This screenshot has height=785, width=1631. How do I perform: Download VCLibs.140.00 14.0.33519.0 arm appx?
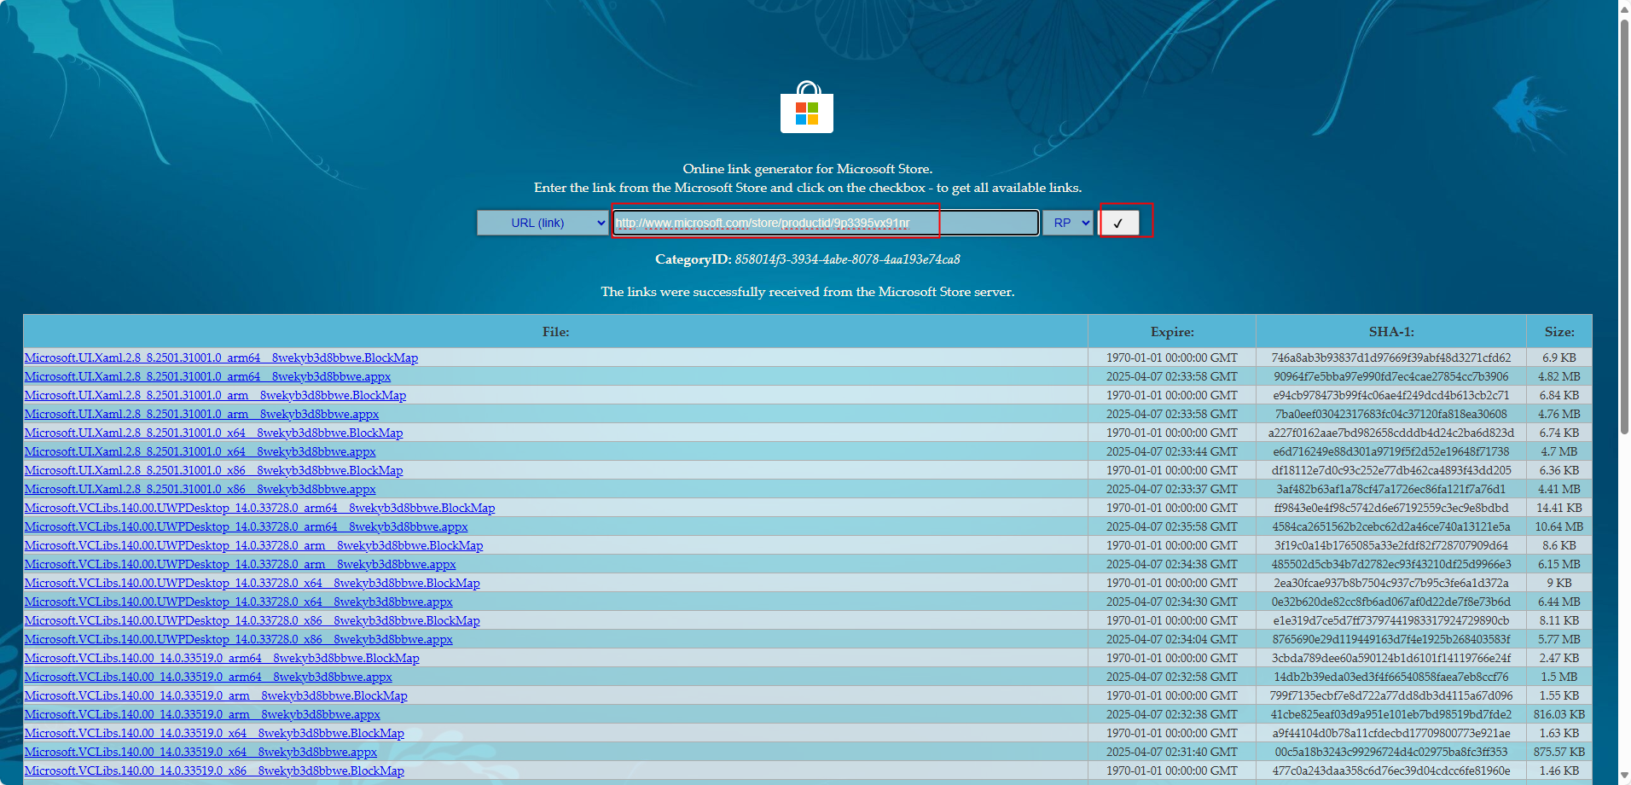coord(202,714)
